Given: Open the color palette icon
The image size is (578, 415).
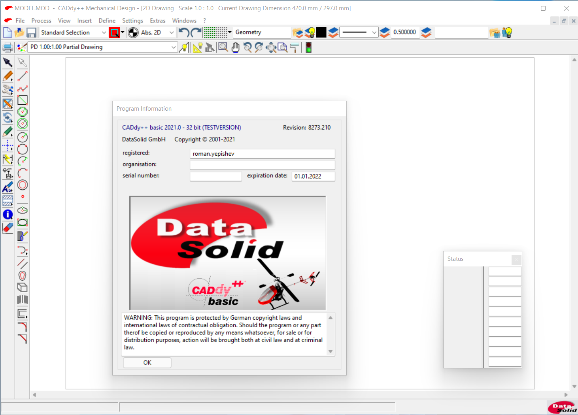Looking at the screenshot, I should tap(22, 47).
